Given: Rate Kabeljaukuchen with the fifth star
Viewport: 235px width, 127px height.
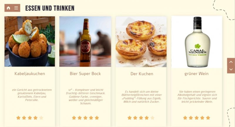Looking at the screenshot, I should 41,118.
